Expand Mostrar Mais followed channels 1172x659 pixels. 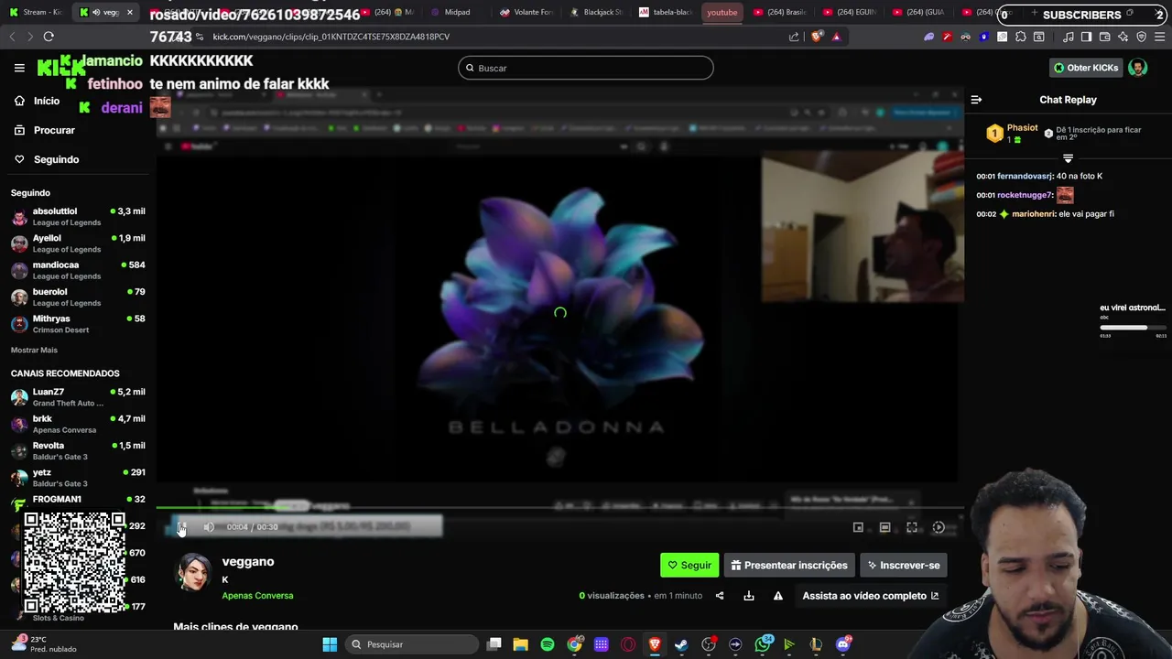(x=34, y=350)
